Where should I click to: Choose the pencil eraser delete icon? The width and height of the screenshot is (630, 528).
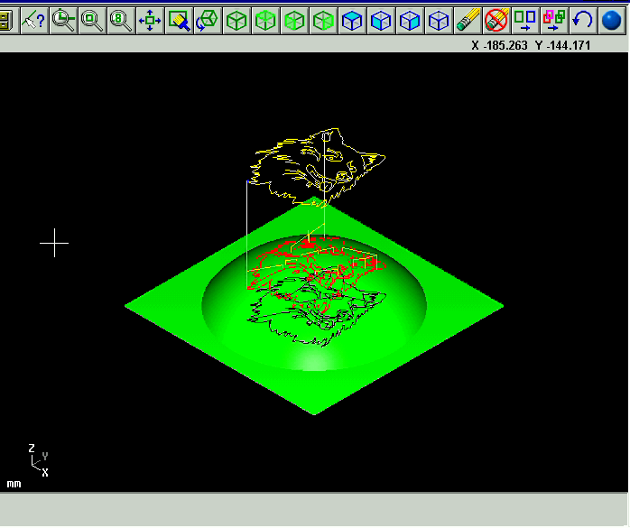pos(468,20)
